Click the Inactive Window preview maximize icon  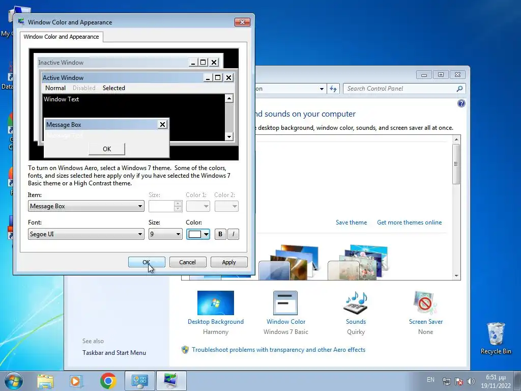[x=203, y=62]
